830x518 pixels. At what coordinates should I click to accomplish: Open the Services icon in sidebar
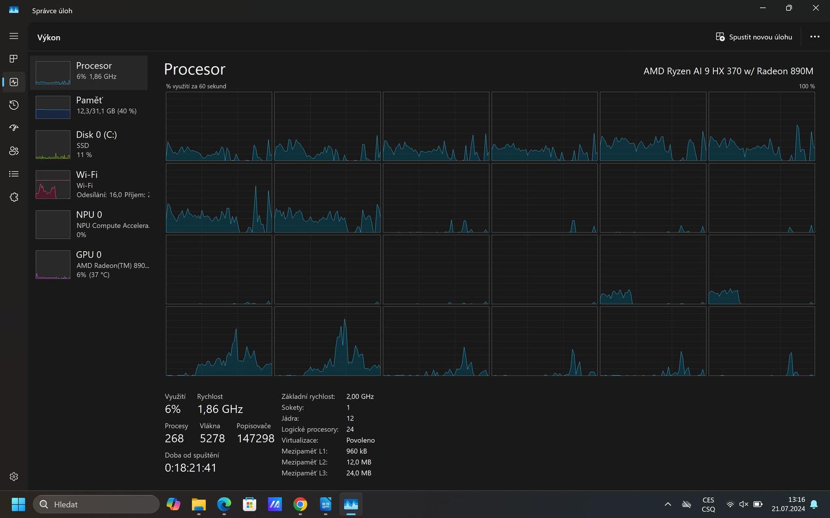pos(14,197)
